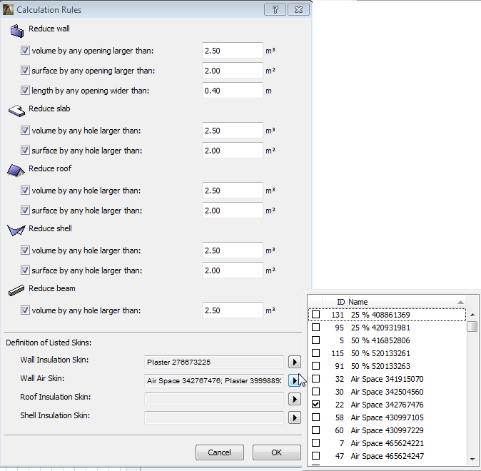
Task: Click the roof volume 2.50 input field
Action: pyautogui.click(x=233, y=191)
